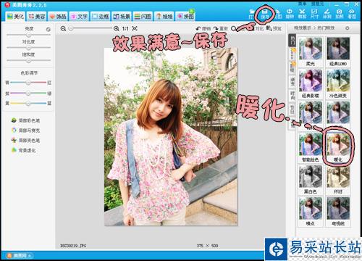
Task: Select the 裁剪 (Crop) scissors tool
Action: coord(302,14)
